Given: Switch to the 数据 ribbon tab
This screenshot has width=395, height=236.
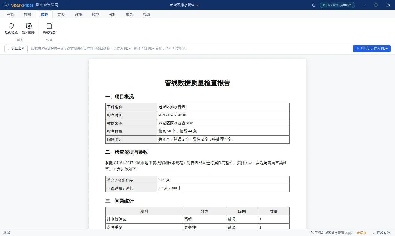Looking at the screenshot, I should coord(27,15).
